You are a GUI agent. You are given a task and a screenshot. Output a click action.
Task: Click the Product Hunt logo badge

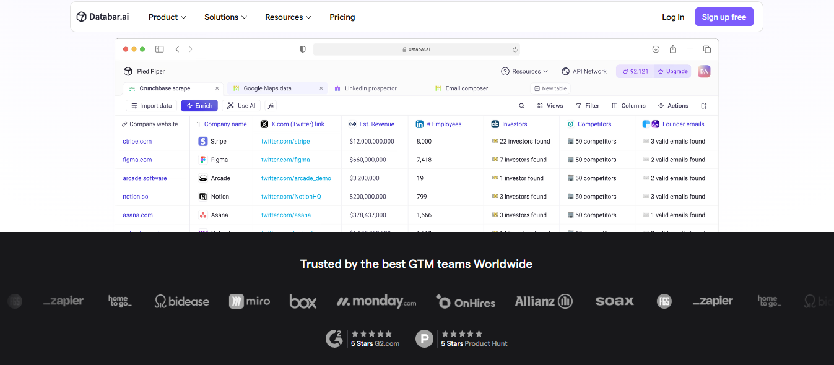(424, 338)
